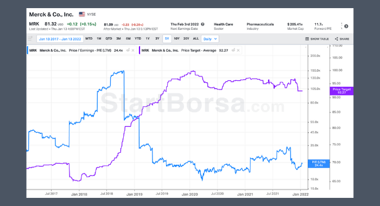Click the Thu Feb 3rd 2022 earnings date
380x206 pixels.
click(x=185, y=24)
